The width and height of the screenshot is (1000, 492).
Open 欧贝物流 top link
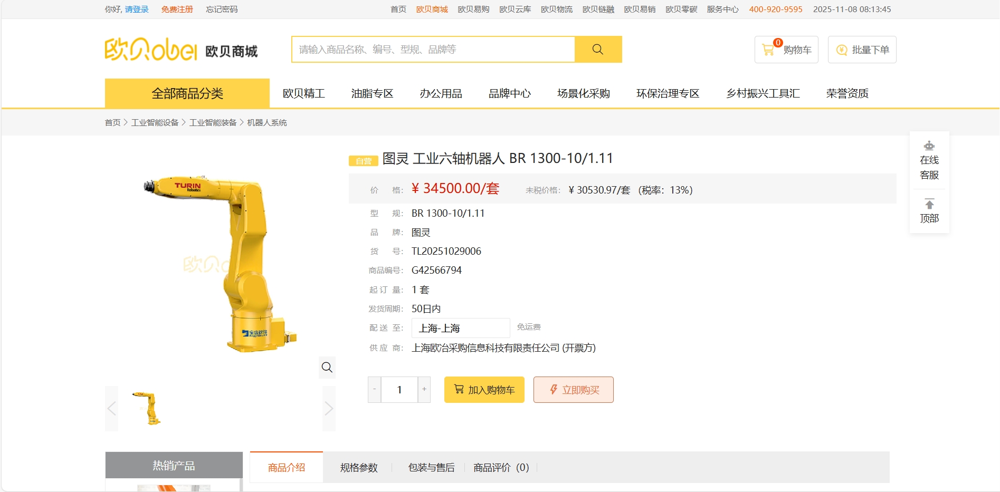[557, 9]
